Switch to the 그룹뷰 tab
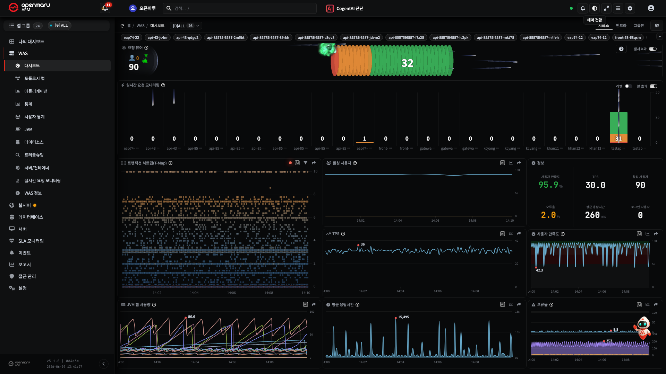This screenshot has width=666, height=374. (639, 26)
